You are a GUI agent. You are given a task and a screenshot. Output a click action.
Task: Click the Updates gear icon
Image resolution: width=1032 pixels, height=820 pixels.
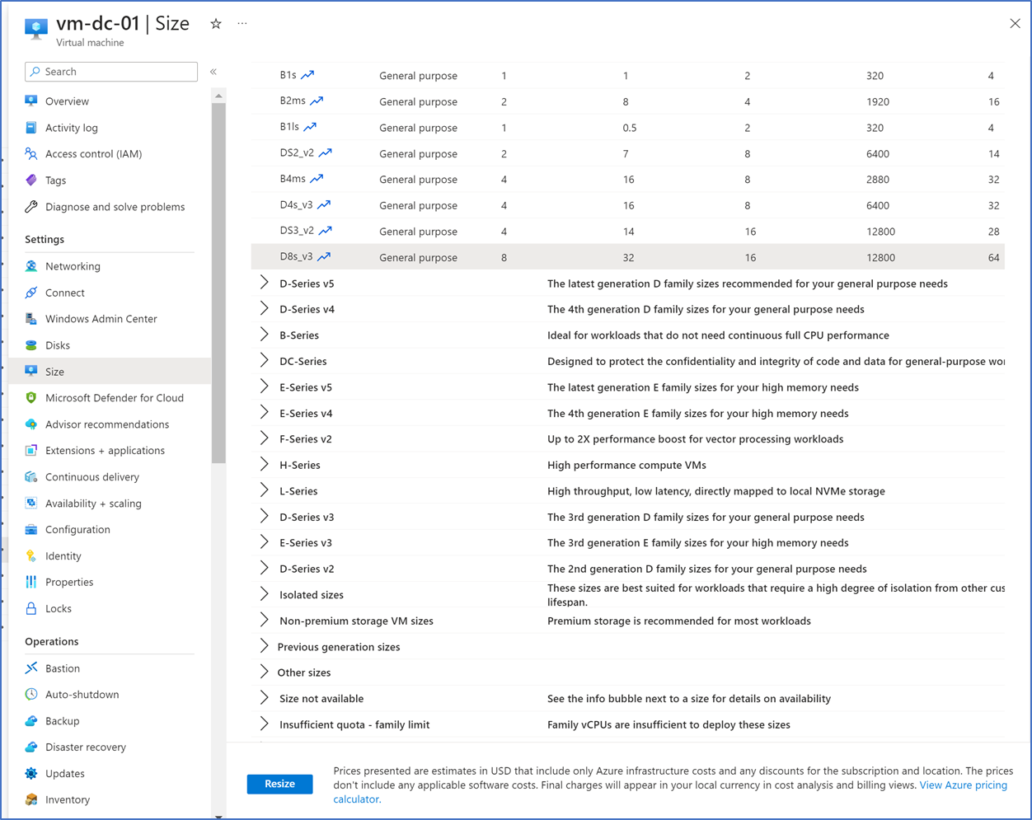point(31,774)
